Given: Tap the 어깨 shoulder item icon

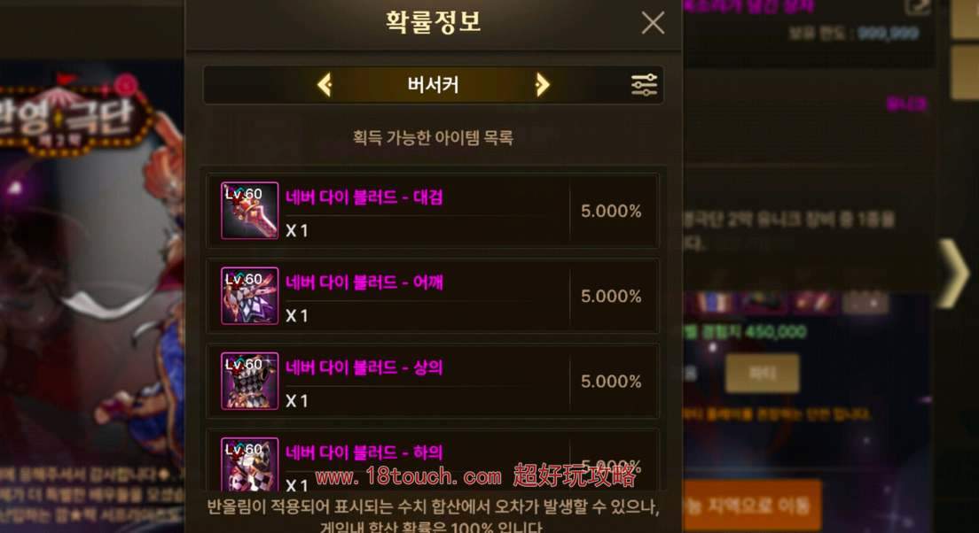Looking at the screenshot, I should tap(249, 296).
